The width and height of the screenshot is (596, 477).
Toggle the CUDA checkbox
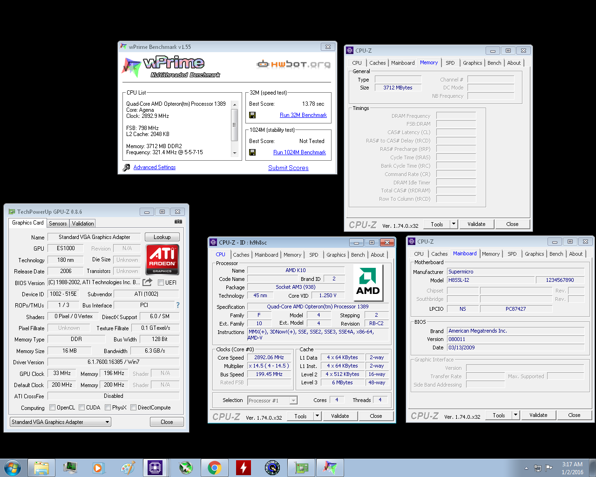[x=81, y=408]
